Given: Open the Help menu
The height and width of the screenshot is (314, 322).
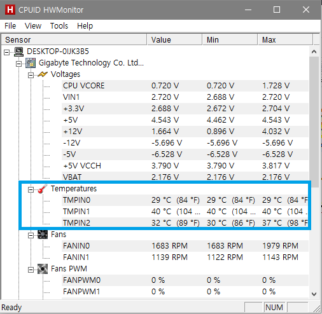Looking at the screenshot, I should coord(85,26).
